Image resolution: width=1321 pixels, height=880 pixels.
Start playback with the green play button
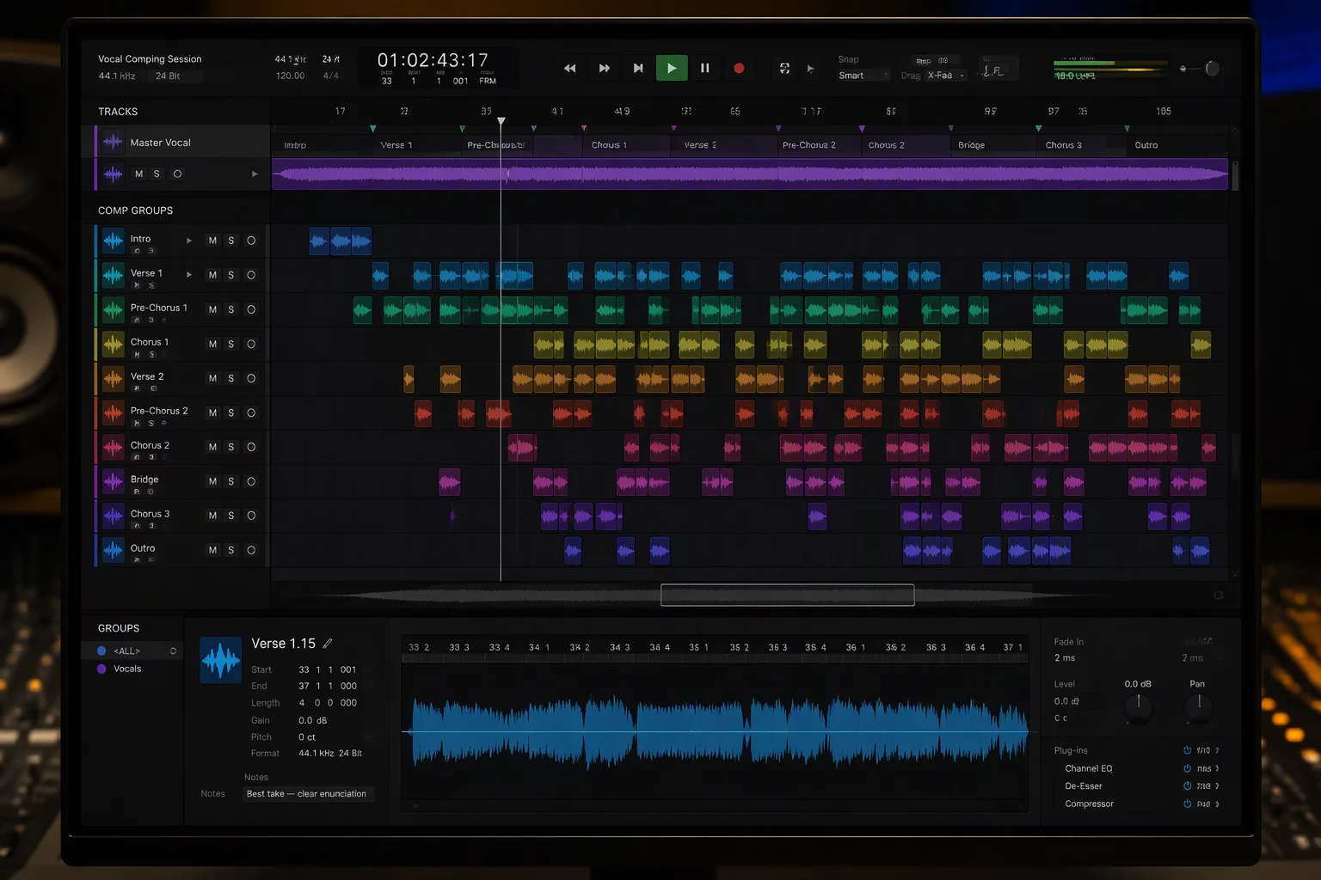672,68
